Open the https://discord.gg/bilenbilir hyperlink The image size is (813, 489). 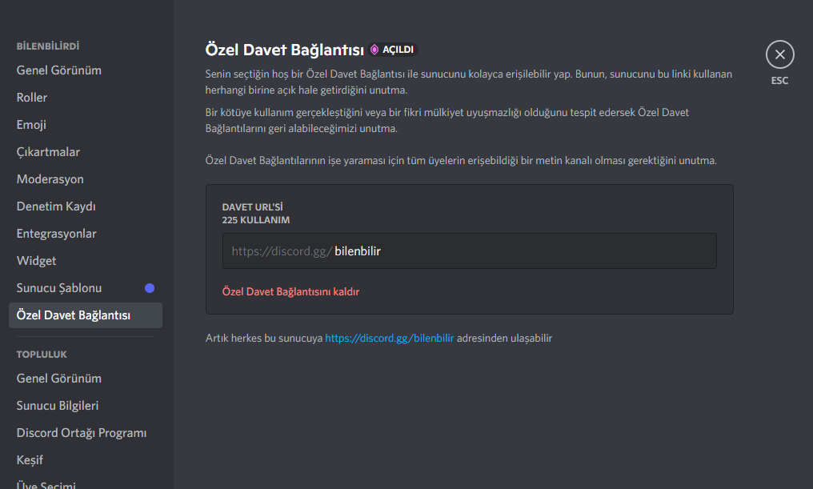point(390,338)
